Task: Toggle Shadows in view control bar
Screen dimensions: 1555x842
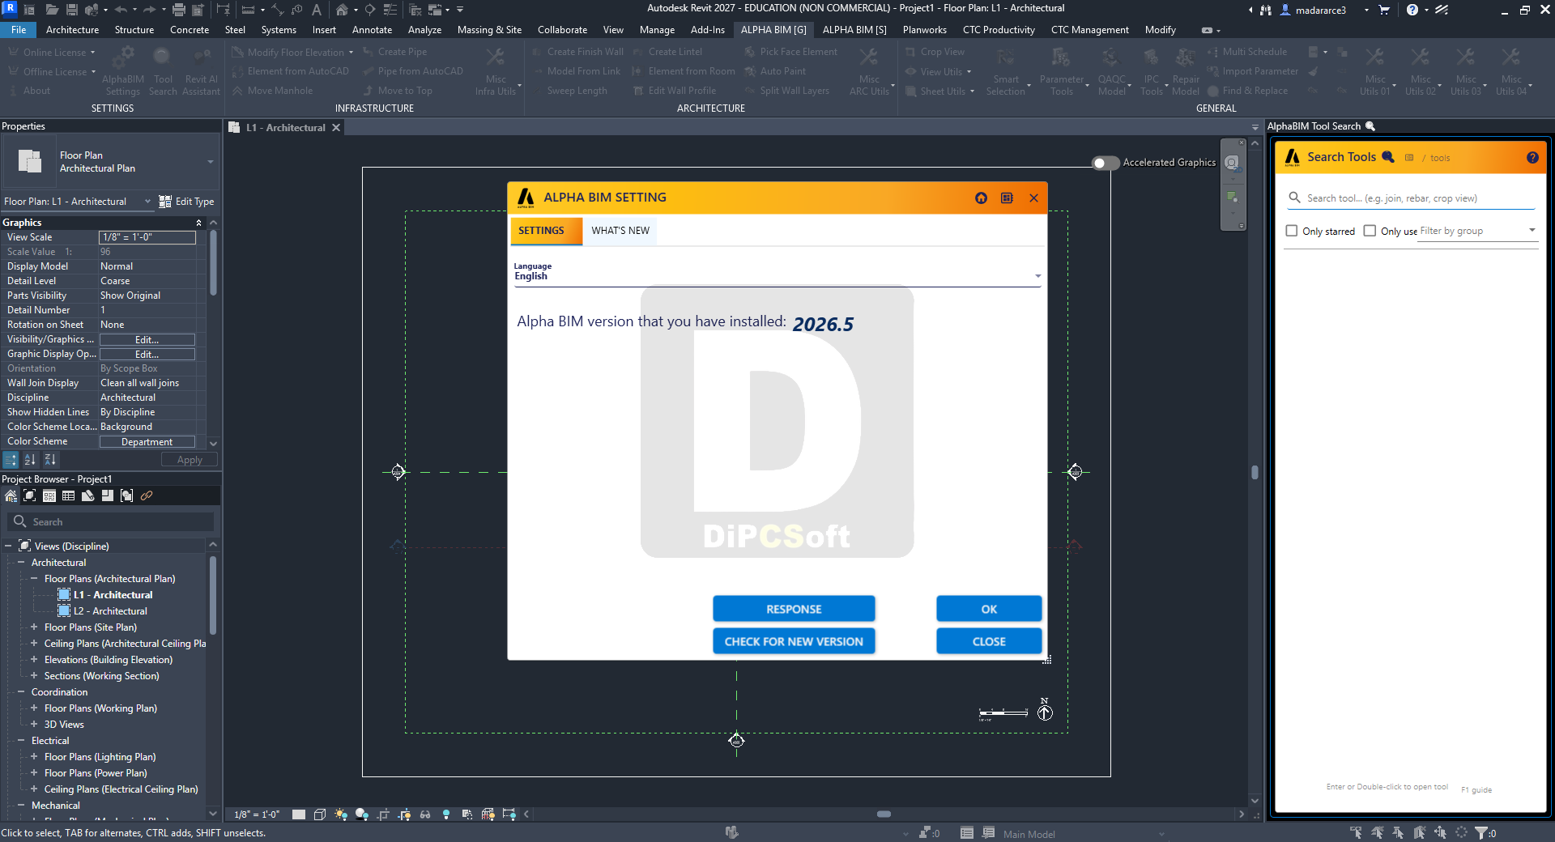Action: [x=362, y=814]
